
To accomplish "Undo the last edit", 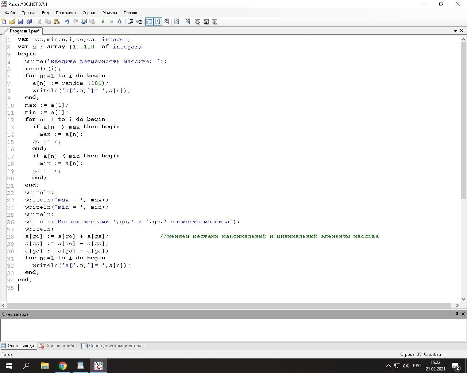I will (67, 22).
